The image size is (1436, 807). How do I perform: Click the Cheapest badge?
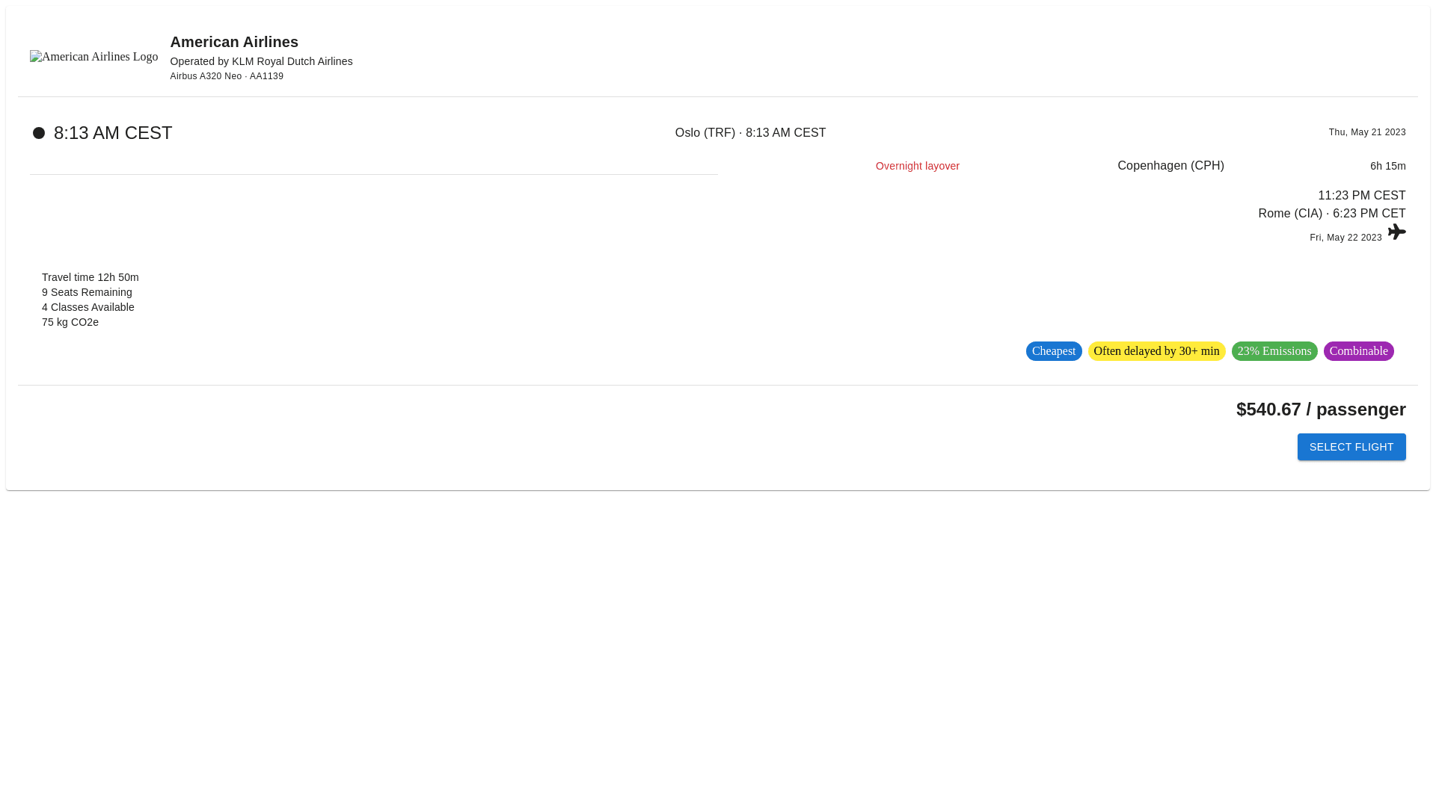click(1053, 351)
